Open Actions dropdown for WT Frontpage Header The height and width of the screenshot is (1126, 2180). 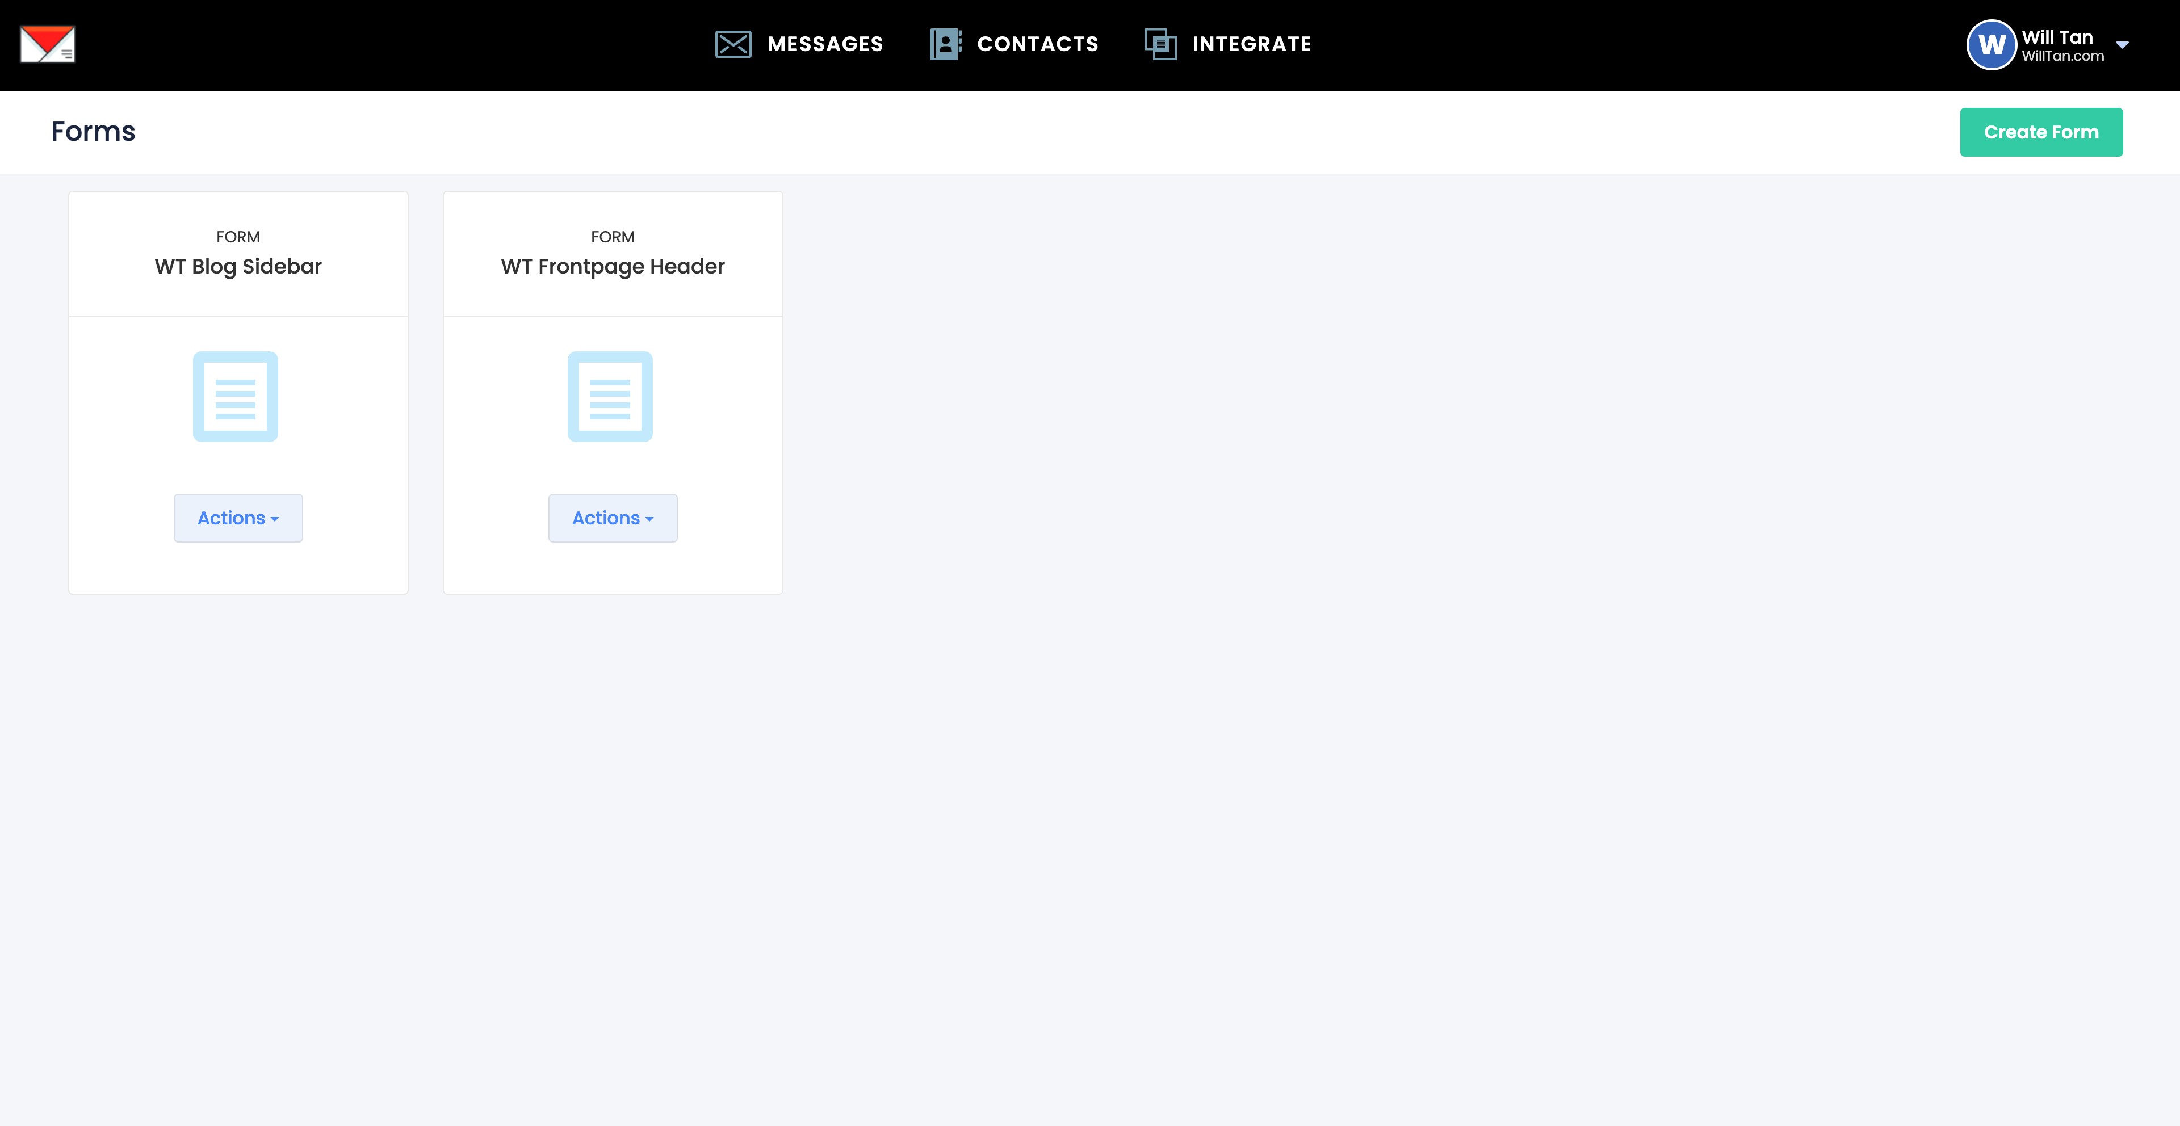point(613,518)
